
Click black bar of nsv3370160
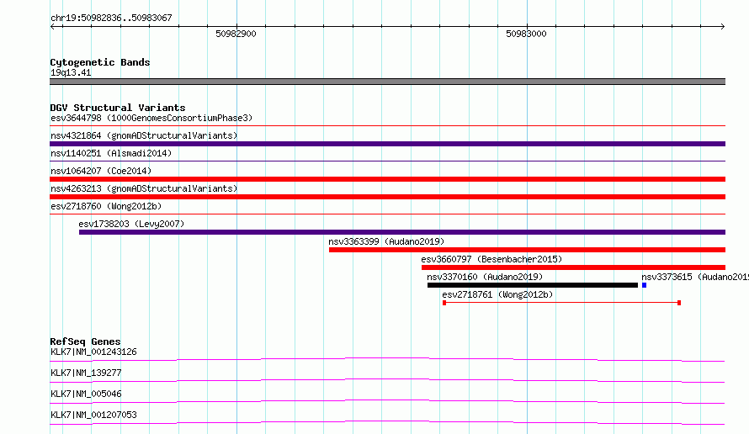click(x=533, y=285)
